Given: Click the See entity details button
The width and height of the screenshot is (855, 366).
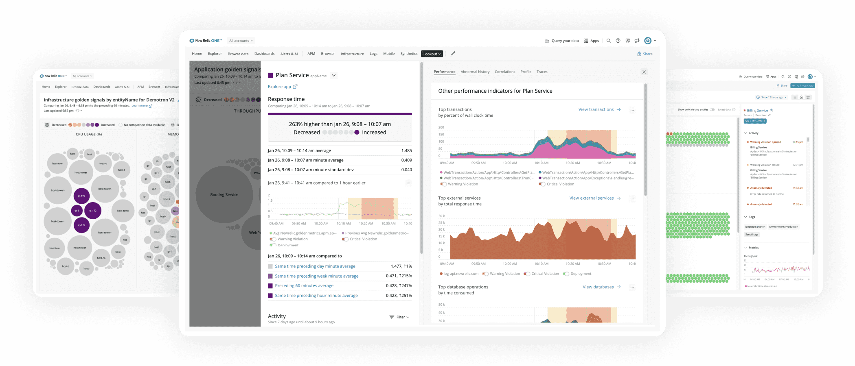Looking at the screenshot, I should point(755,121).
